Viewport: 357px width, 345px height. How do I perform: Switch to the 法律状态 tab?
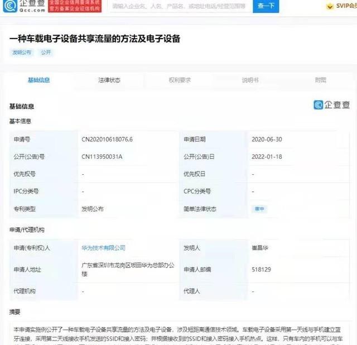pos(109,80)
